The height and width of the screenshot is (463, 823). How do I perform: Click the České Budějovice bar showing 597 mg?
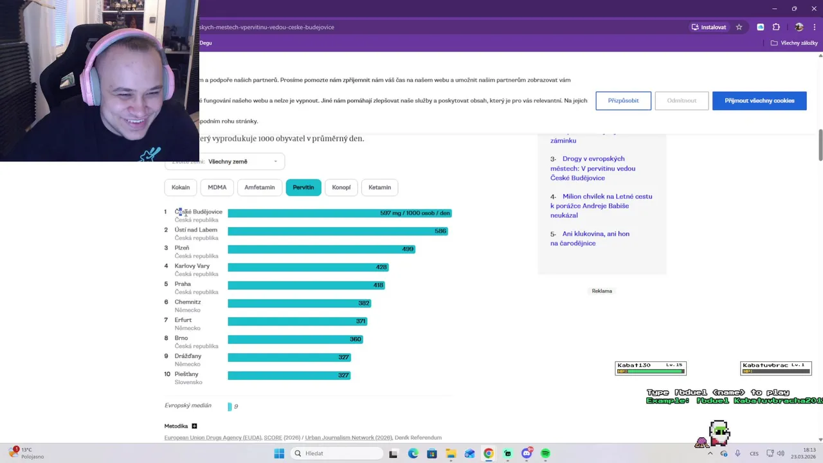[339, 213]
